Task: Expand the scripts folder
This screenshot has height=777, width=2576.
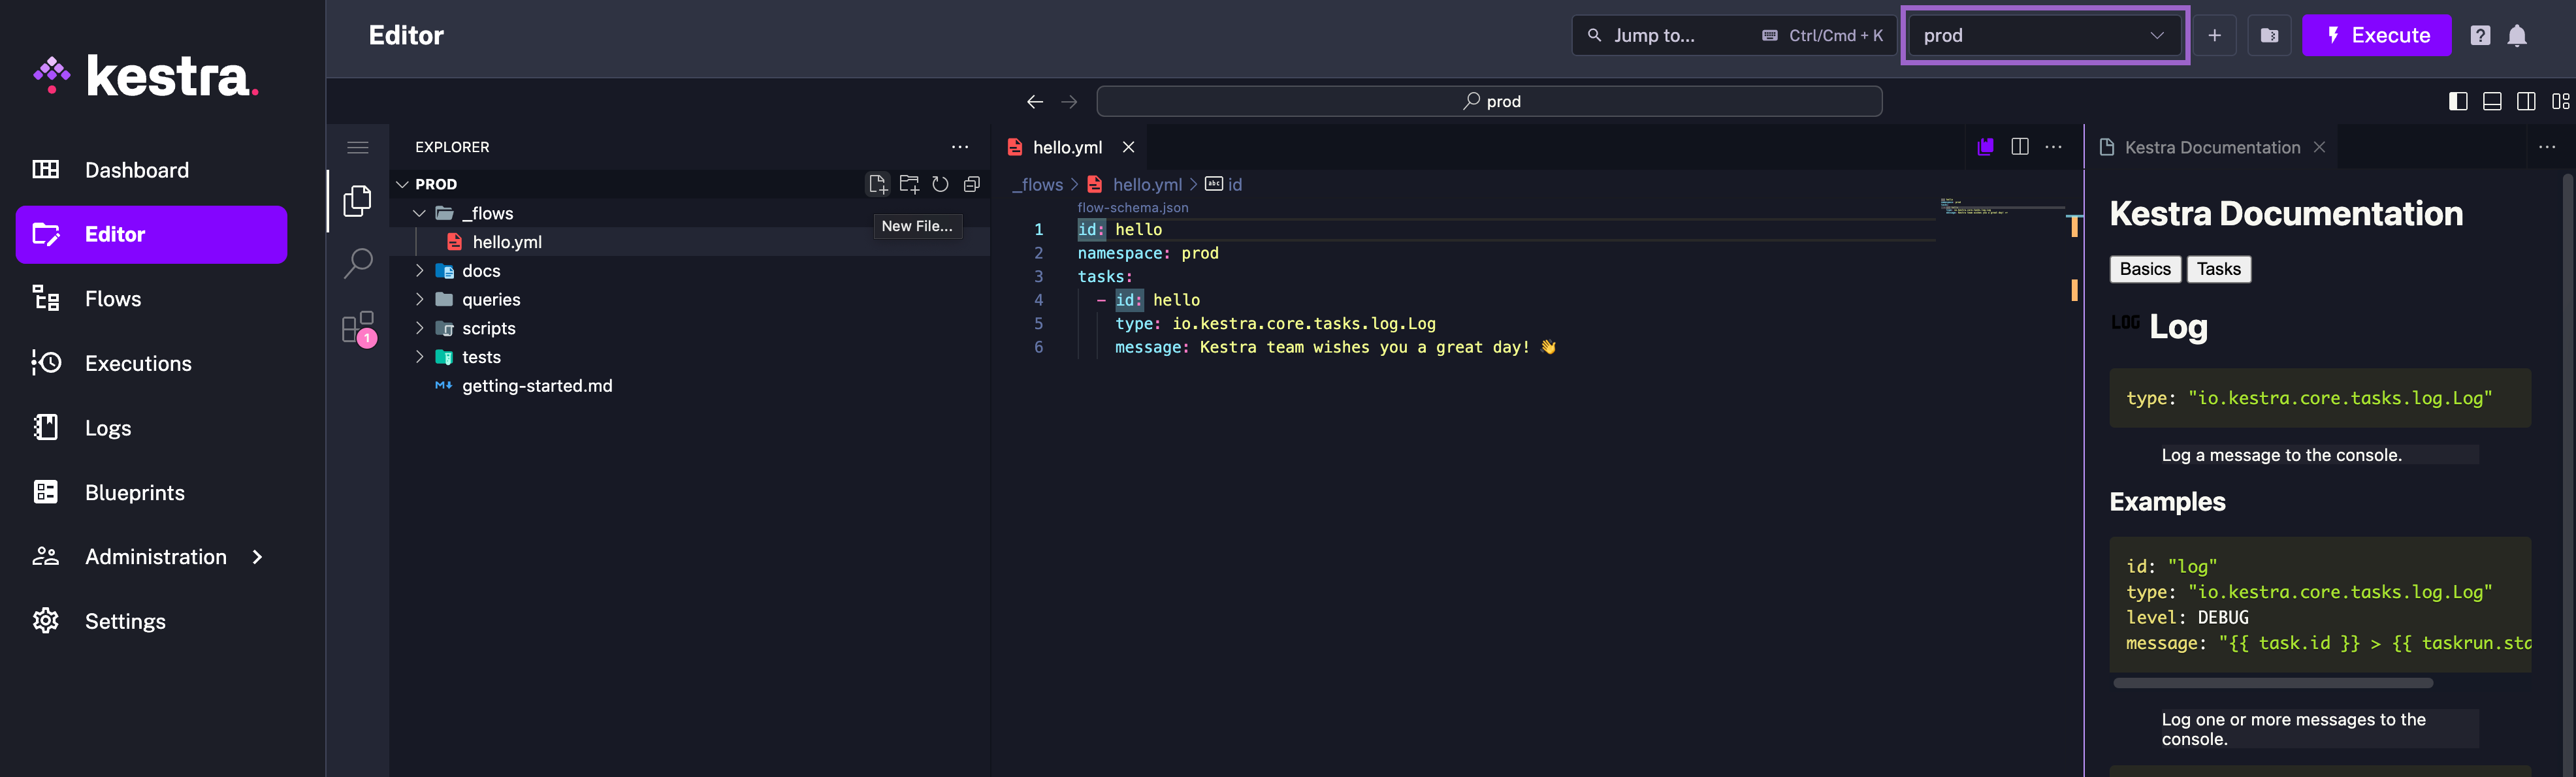Action: click(x=419, y=328)
